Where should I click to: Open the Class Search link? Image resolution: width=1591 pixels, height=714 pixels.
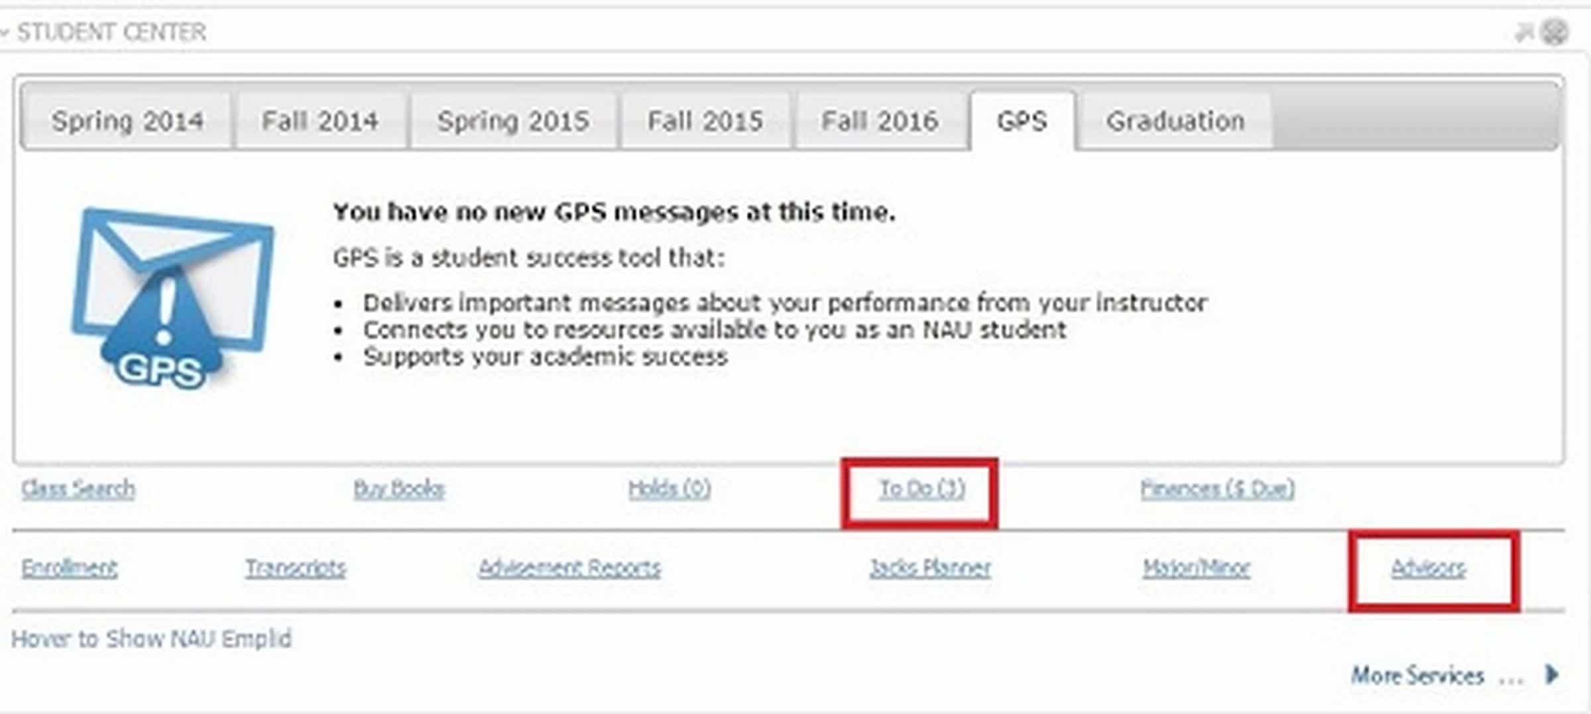coord(78,489)
